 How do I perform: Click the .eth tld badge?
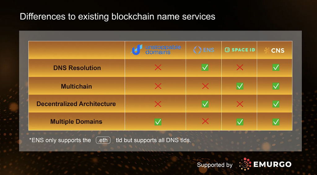(x=103, y=140)
